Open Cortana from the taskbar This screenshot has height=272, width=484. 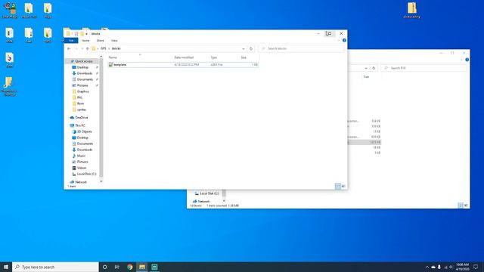coord(104,267)
